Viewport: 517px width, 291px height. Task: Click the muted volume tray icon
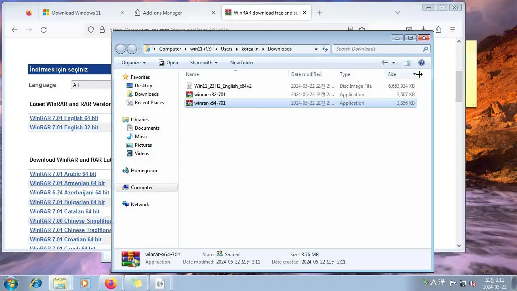pos(473,283)
